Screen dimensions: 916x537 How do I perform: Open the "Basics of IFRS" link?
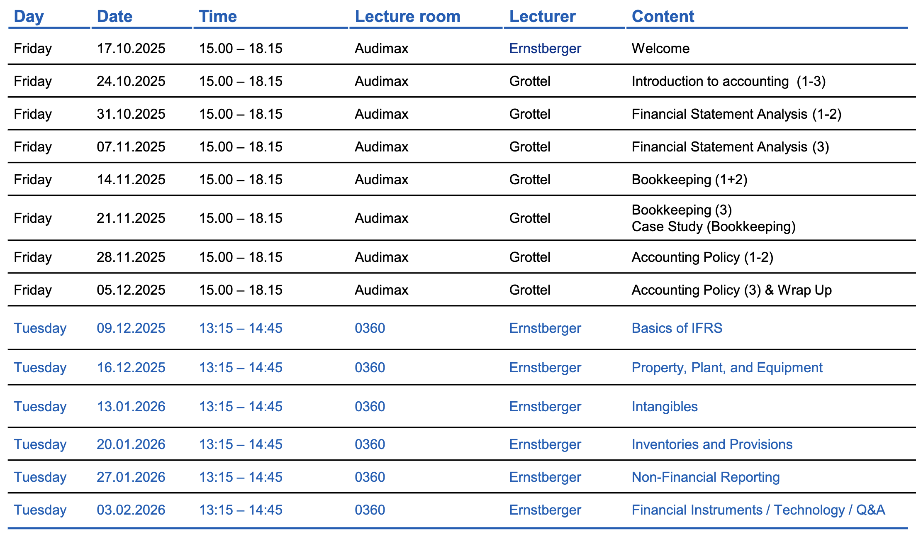click(x=677, y=328)
